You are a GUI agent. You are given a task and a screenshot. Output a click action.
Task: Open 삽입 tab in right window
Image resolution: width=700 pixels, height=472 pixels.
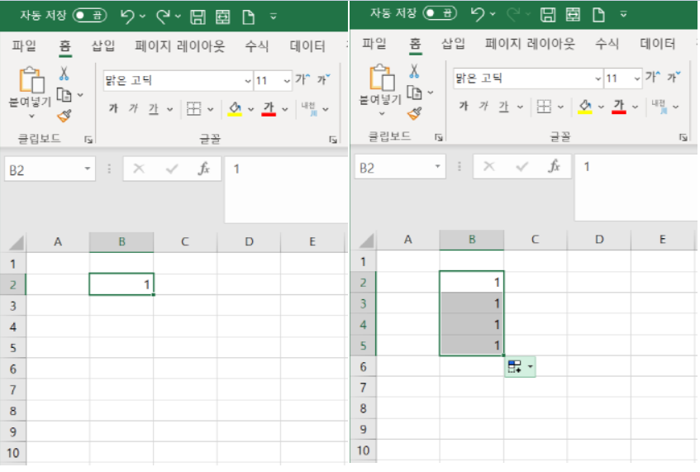coord(453,43)
